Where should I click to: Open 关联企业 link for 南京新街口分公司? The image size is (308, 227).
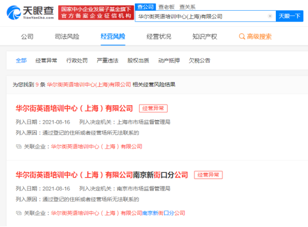click(118, 213)
